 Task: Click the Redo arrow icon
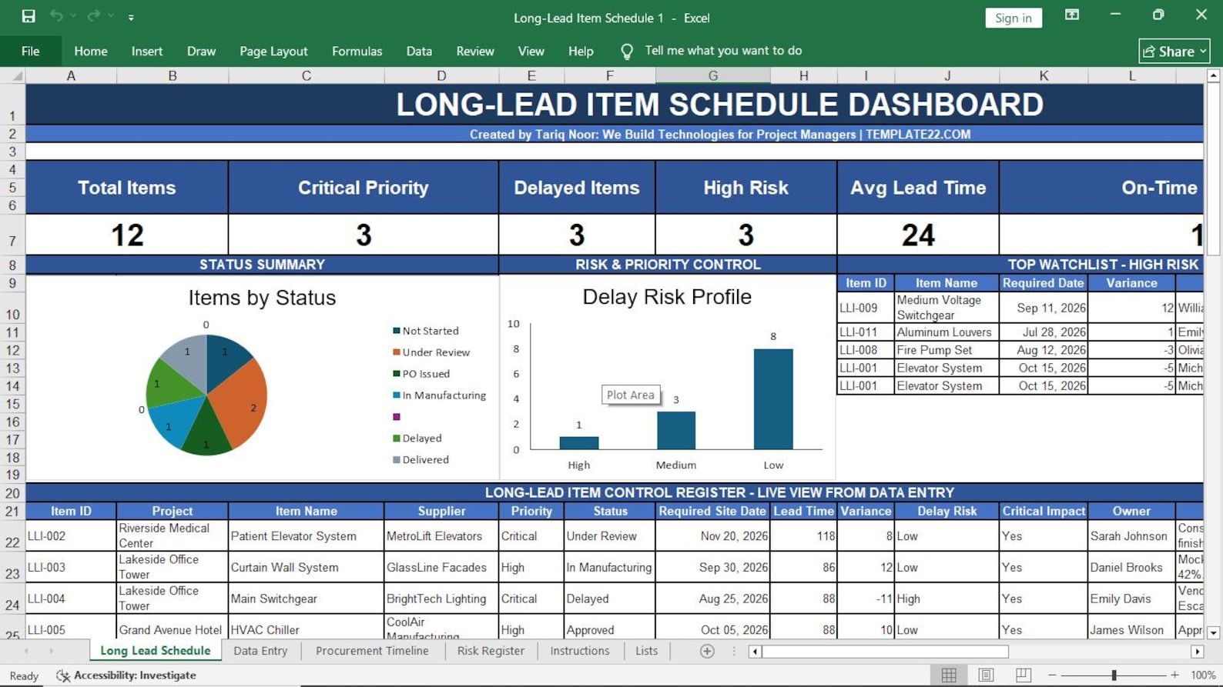[93, 16]
